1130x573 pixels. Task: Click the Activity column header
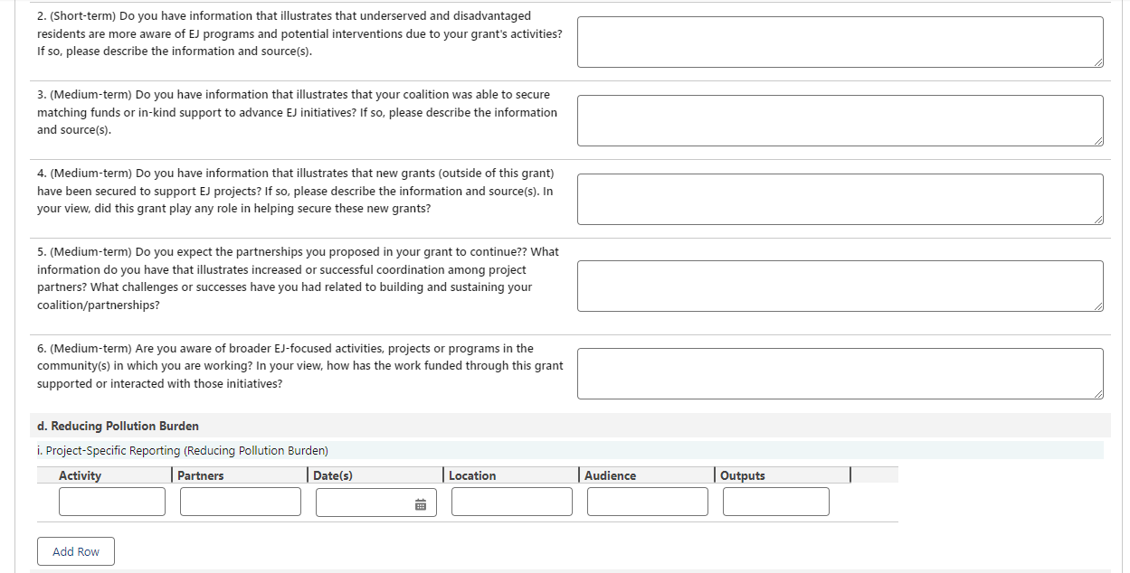[x=81, y=475]
